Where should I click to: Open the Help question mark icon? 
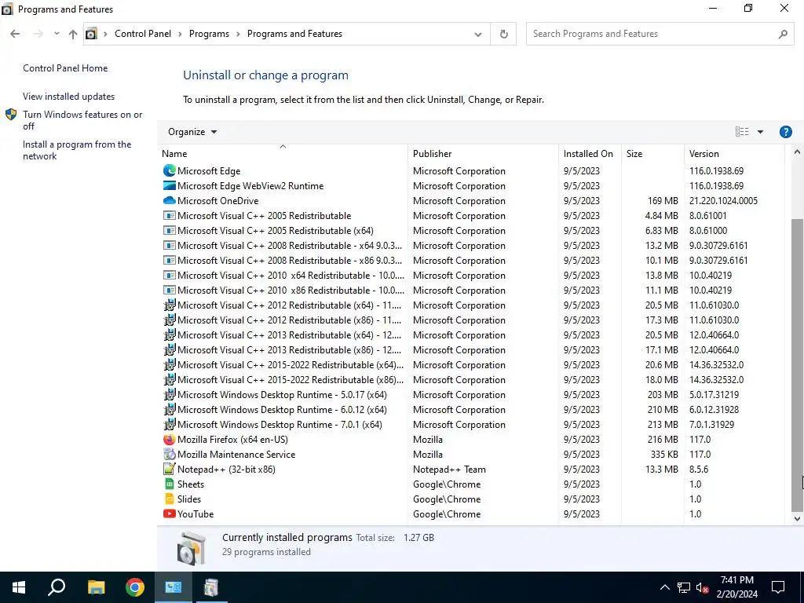(785, 132)
